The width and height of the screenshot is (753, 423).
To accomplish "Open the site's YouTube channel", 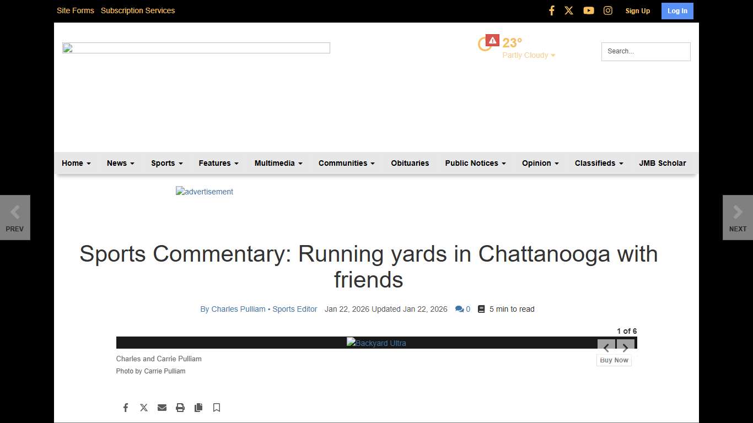I will click(x=588, y=10).
